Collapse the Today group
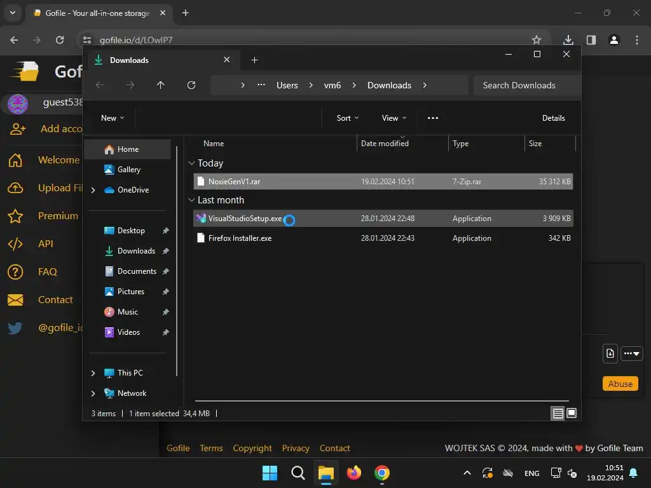 (x=191, y=163)
